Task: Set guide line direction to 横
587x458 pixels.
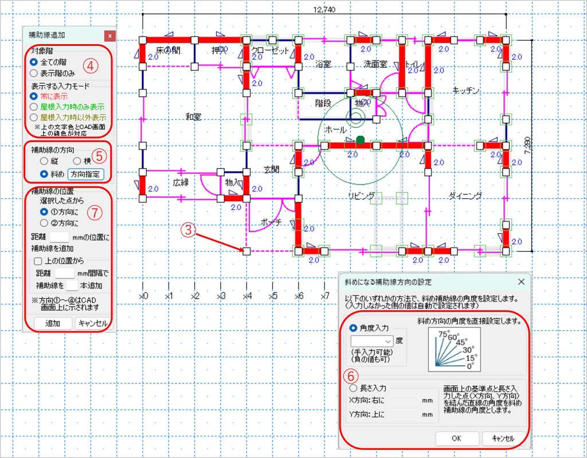Action: tap(79, 162)
